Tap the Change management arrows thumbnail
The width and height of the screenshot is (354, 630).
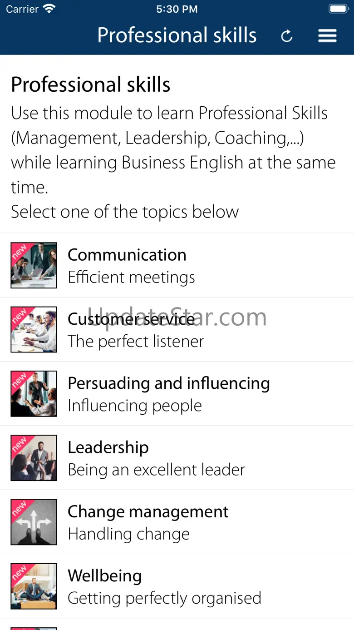(x=34, y=521)
